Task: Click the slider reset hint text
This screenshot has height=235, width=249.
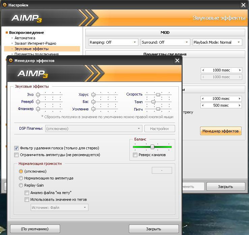Action: tap(107, 117)
